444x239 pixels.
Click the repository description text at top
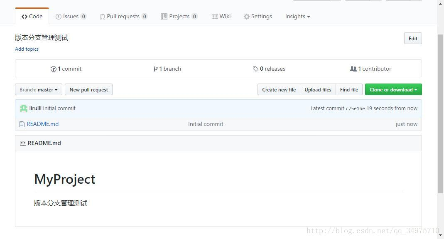click(x=42, y=38)
